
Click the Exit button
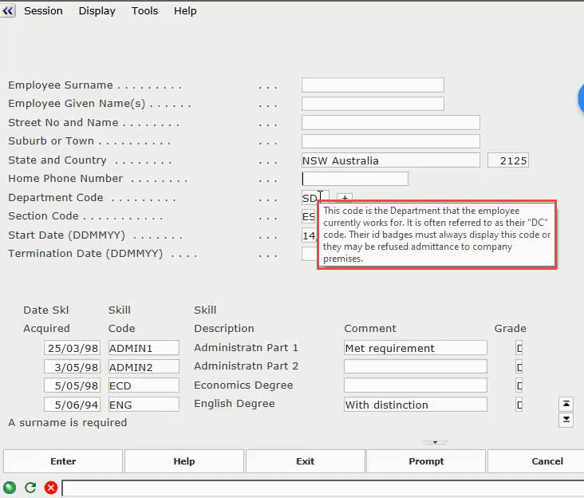[x=305, y=461]
